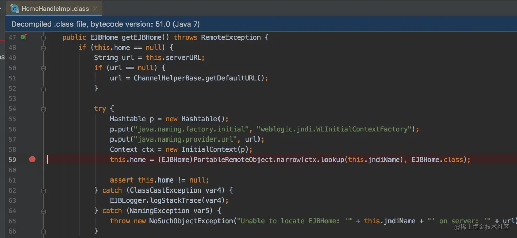Collapse the try block at line 54
This screenshot has height=238, width=517.
tap(43, 109)
